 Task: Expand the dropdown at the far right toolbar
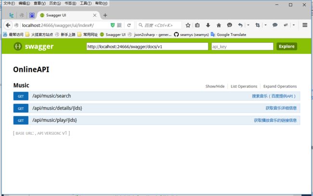[294, 25]
